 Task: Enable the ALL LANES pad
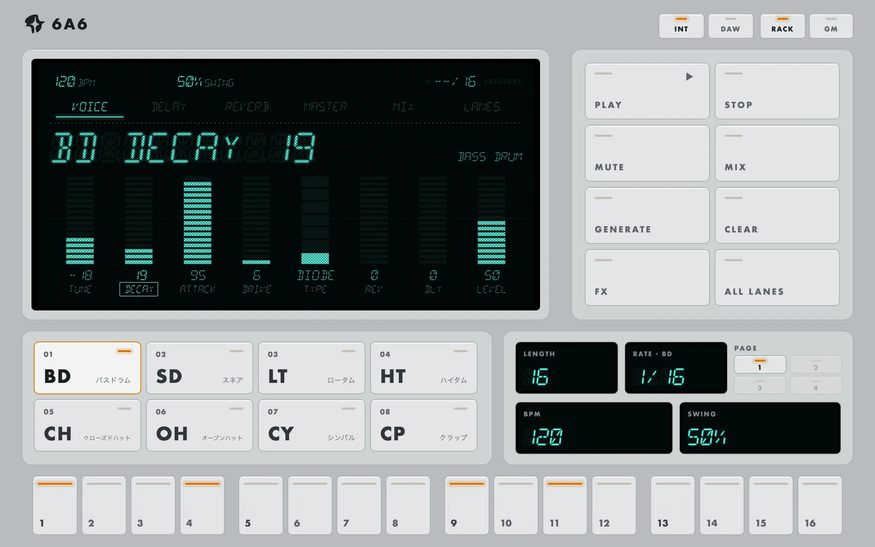pyautogui.click(x=777, y=278)
